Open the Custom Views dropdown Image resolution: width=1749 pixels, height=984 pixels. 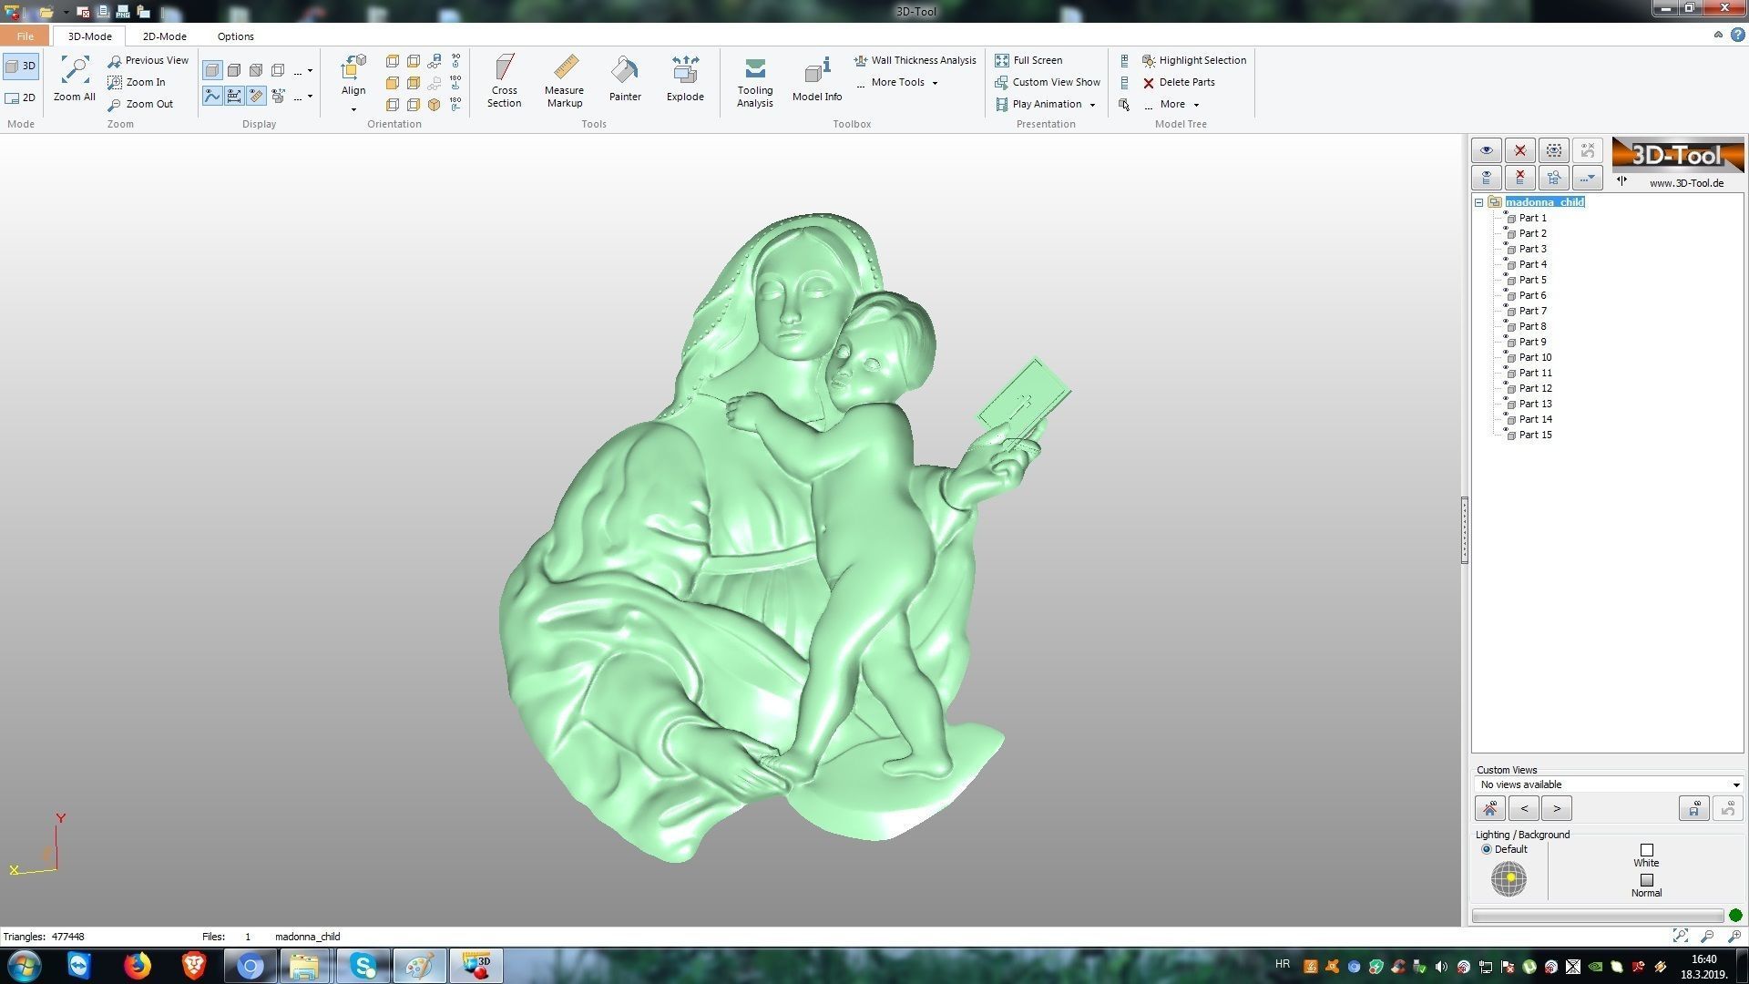click(x=1608, y=784)
